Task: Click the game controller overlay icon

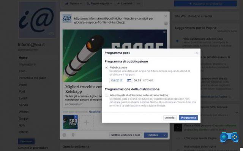Action: (229, 137)
